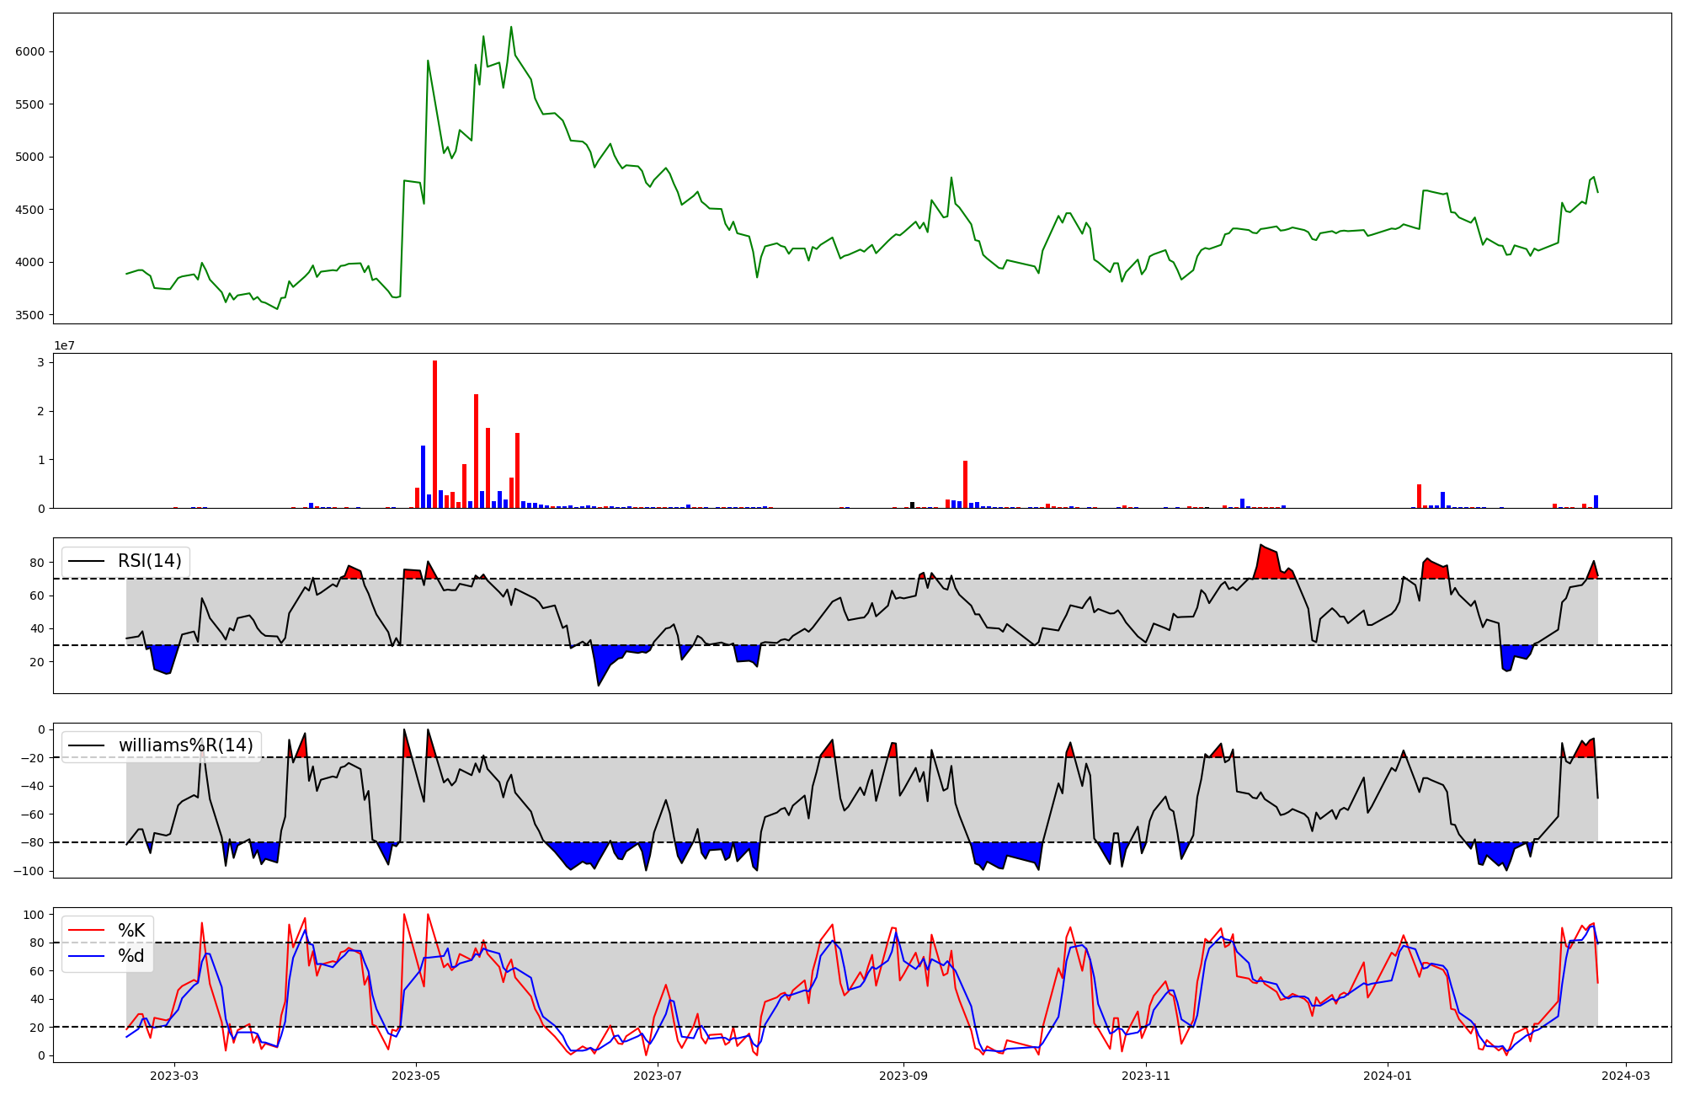Select the 2024-03 x-axis date label
This screenshot has height=1095, width=1684.
1625,1076
